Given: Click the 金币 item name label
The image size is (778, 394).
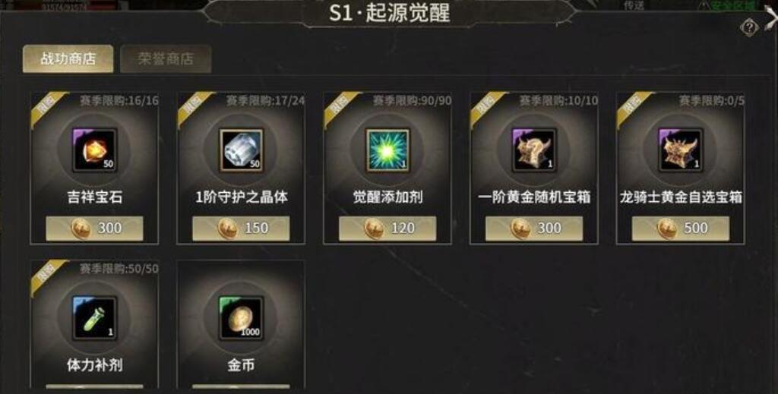Looking at the screenshot, I should click(241, 365).
